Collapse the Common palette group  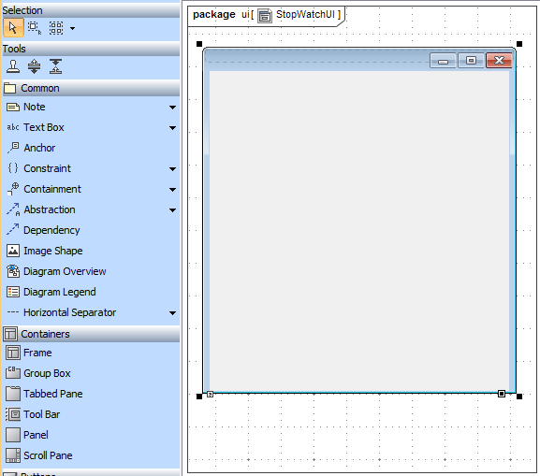coord(91,88)
